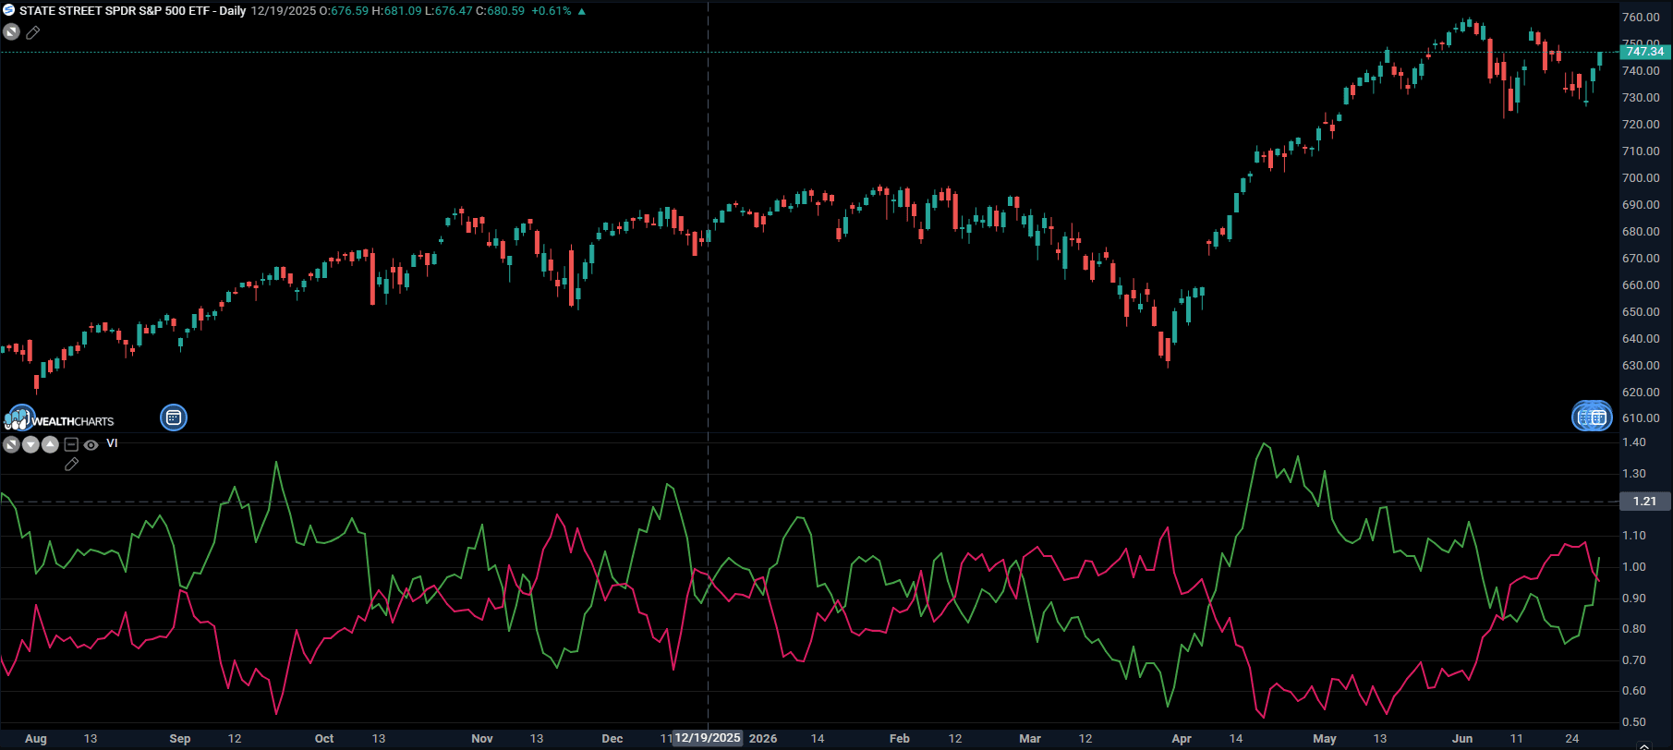
Task: Click the low price L:676.47
Action: (448, 11)
